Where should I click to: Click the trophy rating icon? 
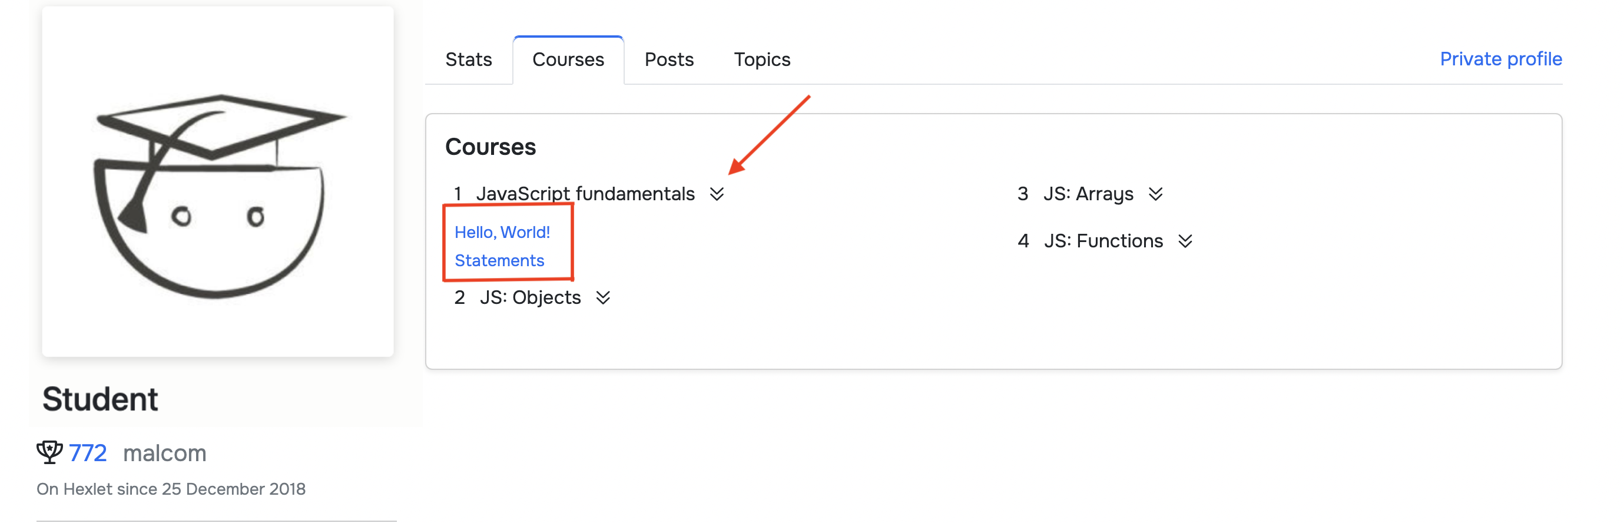[49, 452]
